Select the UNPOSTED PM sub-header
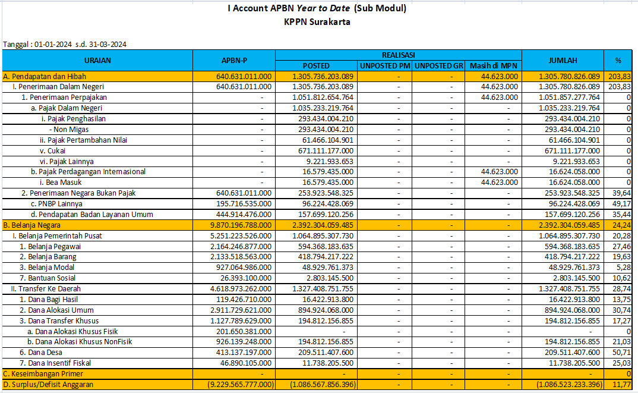The image size is (638, 393). pyautogui.click(x=385, y=65)
